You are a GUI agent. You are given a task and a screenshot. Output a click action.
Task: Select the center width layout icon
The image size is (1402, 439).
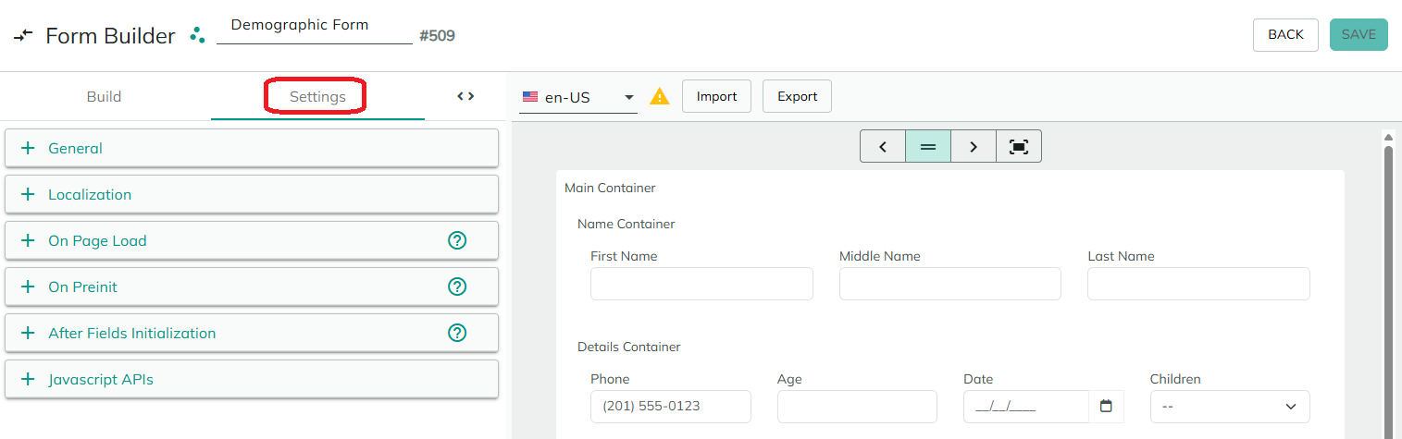click(x=928, y=146)
